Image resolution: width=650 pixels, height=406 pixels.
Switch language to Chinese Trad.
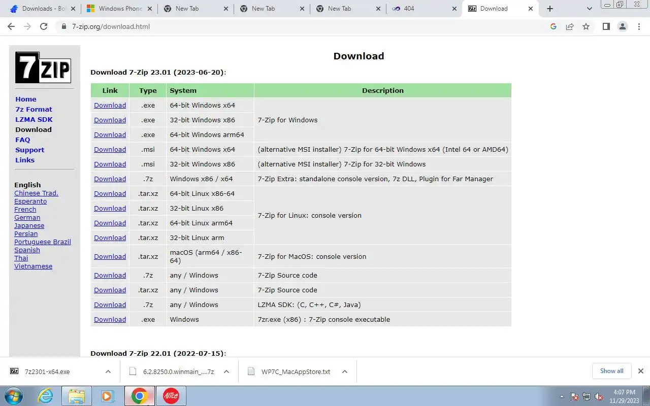point(36,193)
